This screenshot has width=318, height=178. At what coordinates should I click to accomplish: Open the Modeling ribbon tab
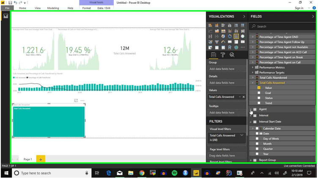(x=53, y=8)
